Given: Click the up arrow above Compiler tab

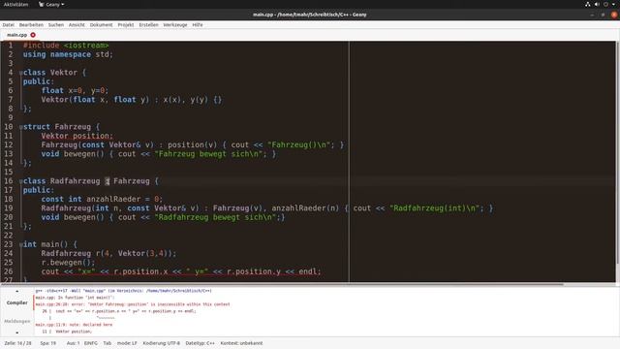Looking at the screenshot, I should [17, 291].
